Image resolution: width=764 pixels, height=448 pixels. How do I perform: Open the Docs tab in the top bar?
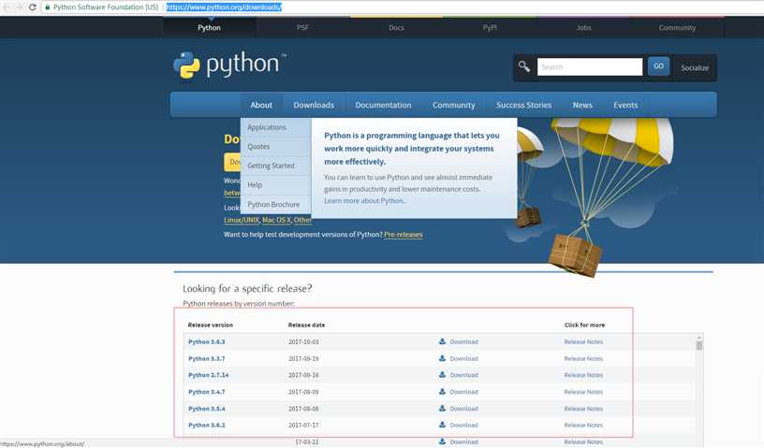coord(396,28)
